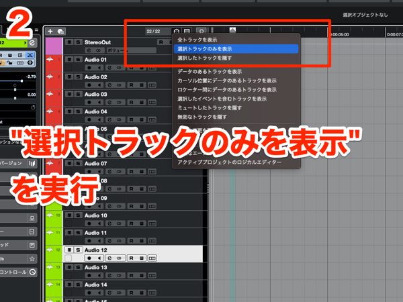Solo the Audio 12 track
Viewport: 403px width, 302px height.
coord(78,250)
